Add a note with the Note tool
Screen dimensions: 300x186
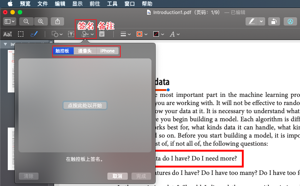pos(101,34)
